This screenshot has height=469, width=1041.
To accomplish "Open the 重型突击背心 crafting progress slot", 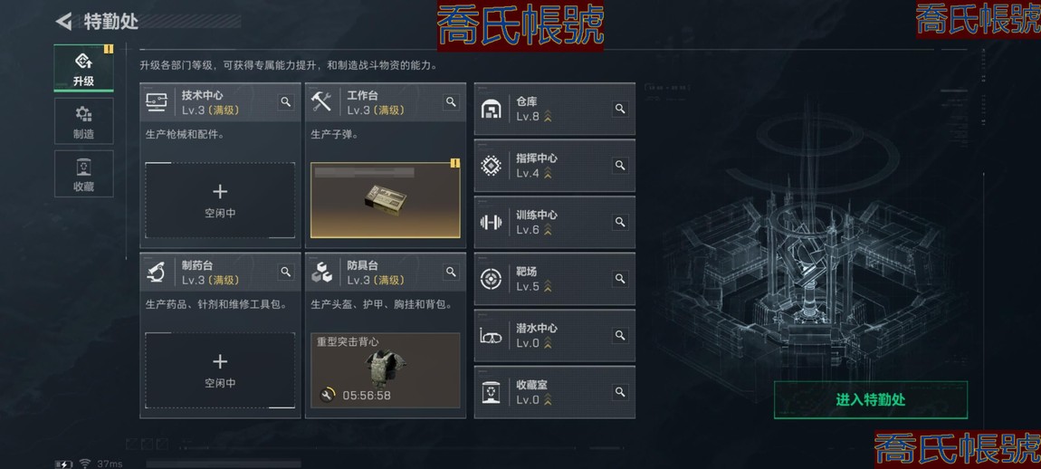I will point(385,370).
